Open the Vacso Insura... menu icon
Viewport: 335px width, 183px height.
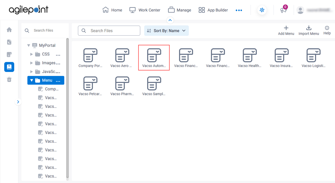pos(281,58)
